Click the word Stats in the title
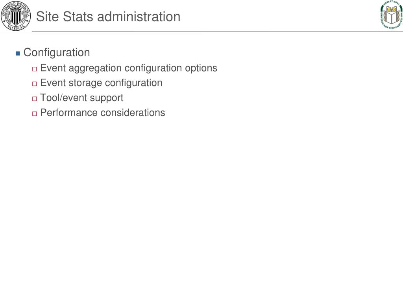 coord(78,17)
